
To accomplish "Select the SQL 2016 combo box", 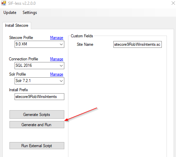I will (39, 66).
